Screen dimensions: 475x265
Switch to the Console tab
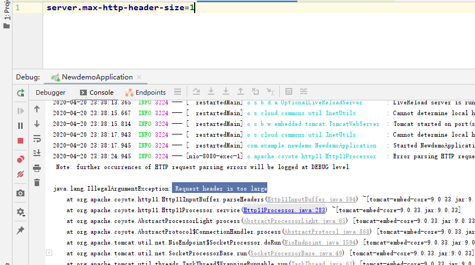[96, 92]
